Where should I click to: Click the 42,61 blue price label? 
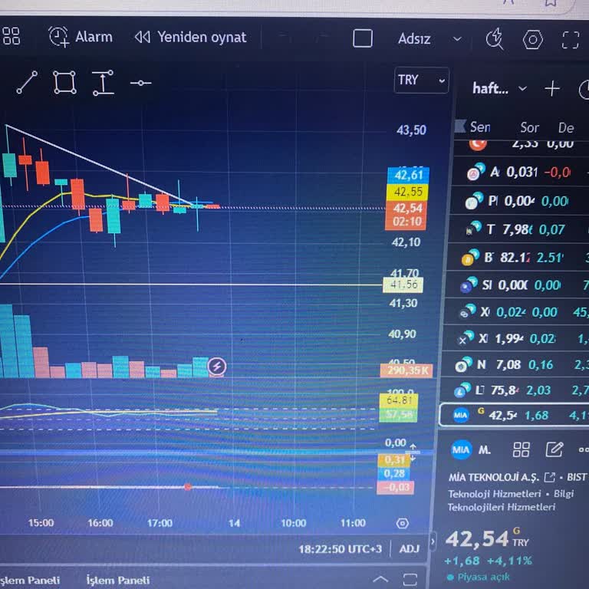point(408,175)
